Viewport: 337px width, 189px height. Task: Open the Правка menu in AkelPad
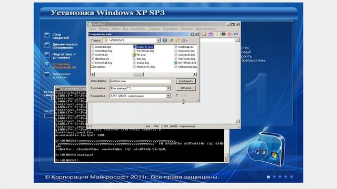click(x=104, y=28)
